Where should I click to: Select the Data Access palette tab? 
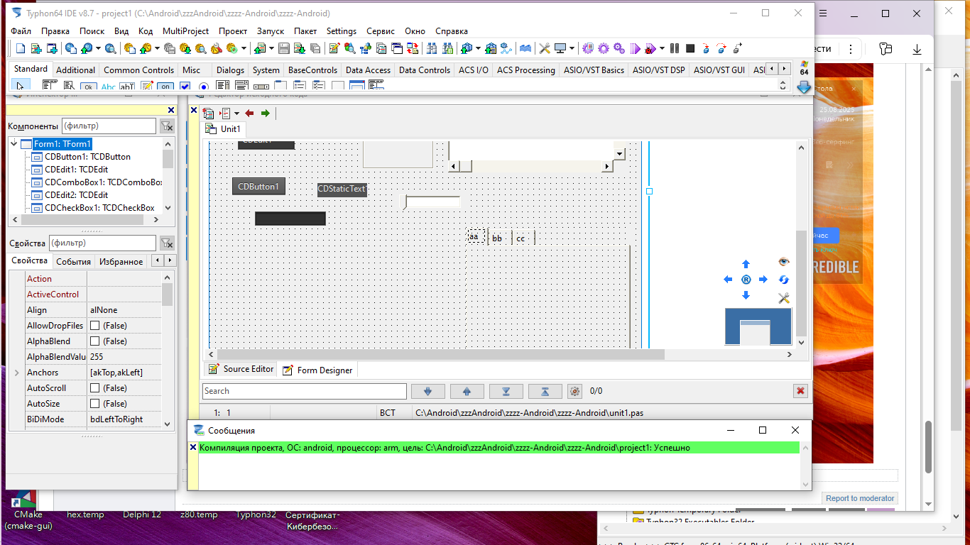[x=368, y=70]
